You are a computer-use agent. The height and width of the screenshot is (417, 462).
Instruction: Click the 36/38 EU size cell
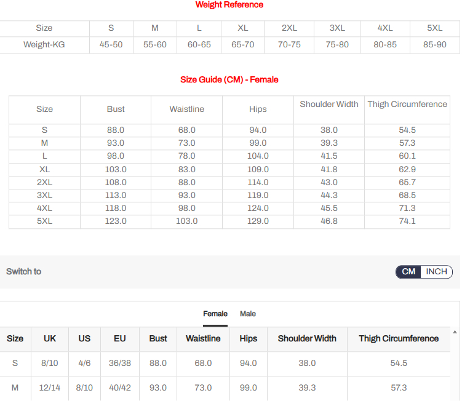coord(120,363)
